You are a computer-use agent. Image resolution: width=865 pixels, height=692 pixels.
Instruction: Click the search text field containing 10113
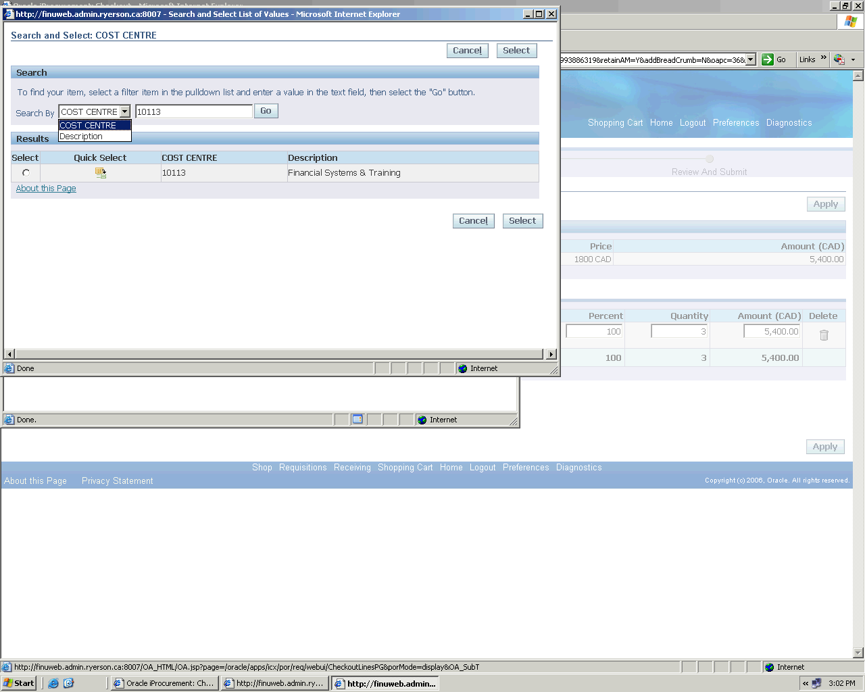click(193, 112)
